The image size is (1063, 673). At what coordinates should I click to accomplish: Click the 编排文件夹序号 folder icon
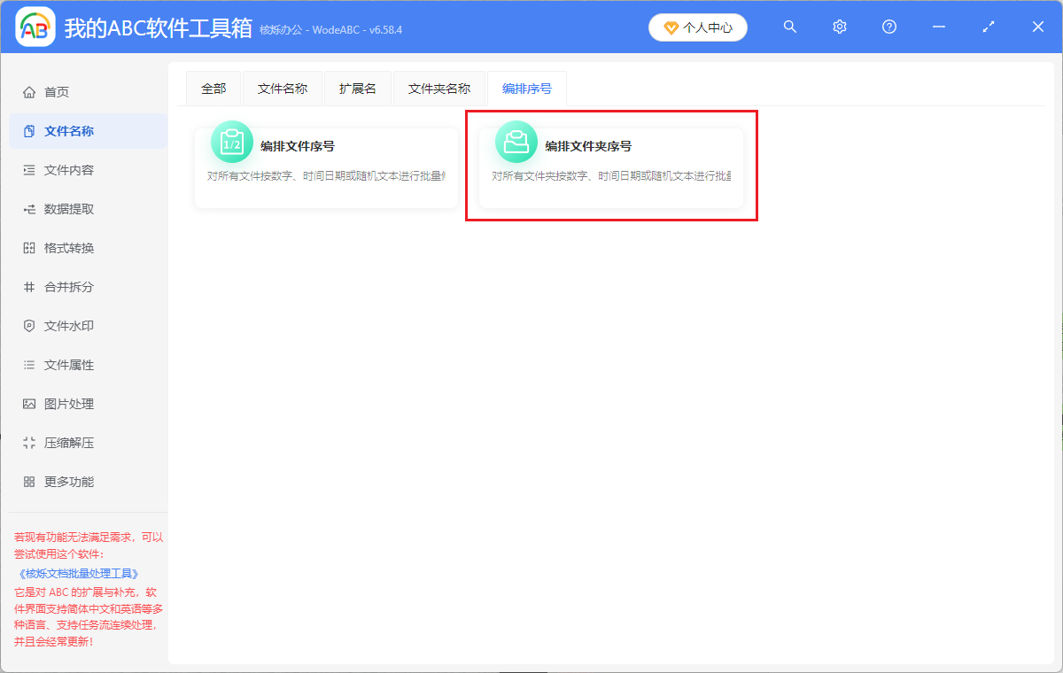(x=516, y=142)
